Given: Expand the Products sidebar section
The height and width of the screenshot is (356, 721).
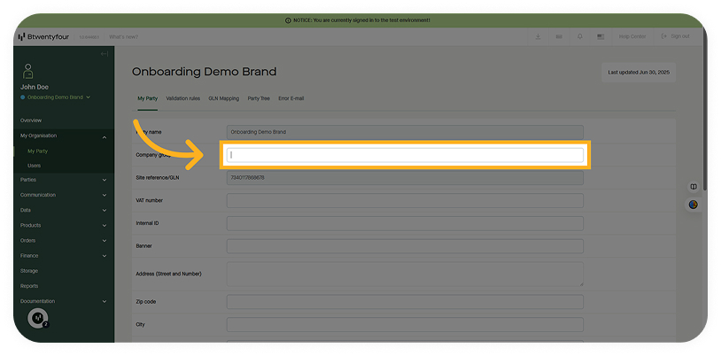Looking at the screenshot, I should pos(105,225).
